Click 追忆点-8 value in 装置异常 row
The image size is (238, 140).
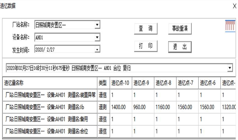coord(165,95)
